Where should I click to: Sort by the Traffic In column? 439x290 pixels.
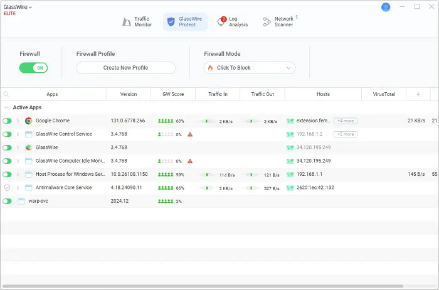click(x=218, y=94)
